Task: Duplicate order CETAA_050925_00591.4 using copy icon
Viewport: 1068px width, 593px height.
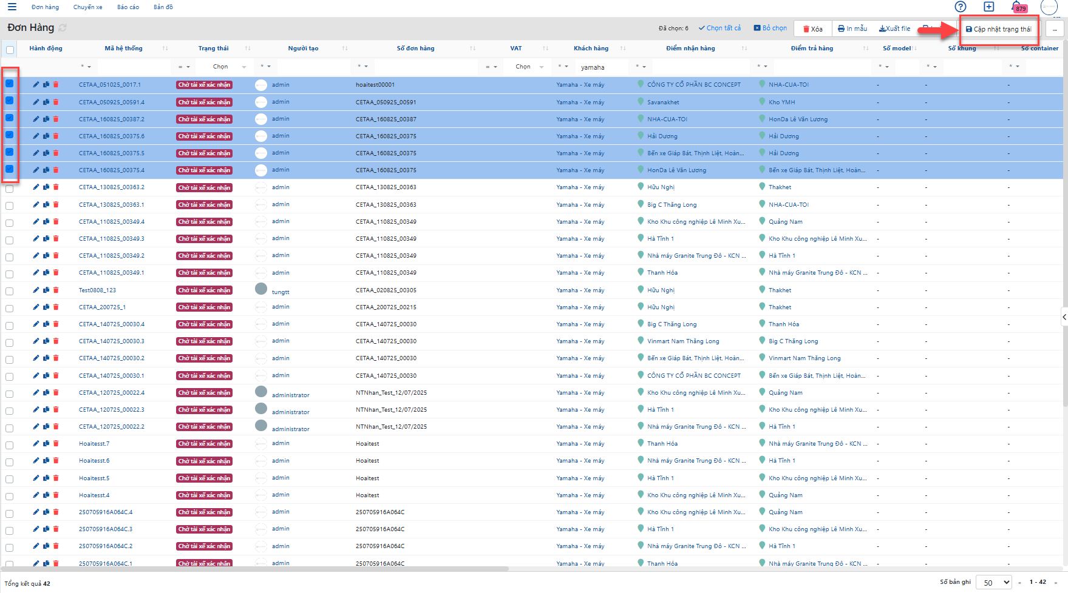Action: [x=46, y=102]
